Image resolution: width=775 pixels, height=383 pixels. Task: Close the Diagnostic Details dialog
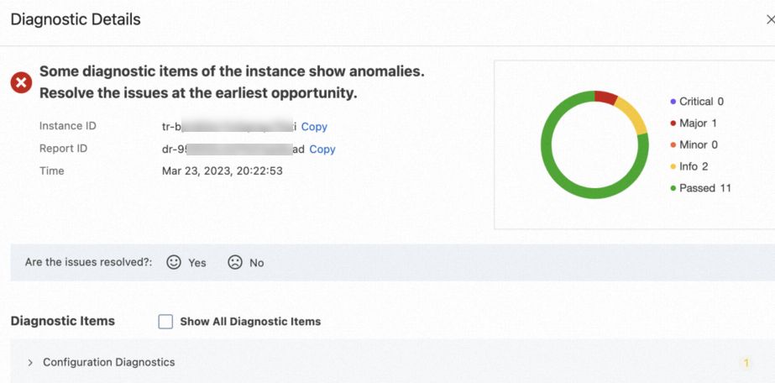click(x=770, y=18)
